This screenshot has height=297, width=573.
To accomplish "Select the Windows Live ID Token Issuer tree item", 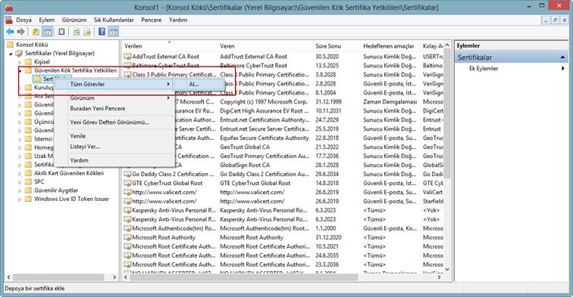I will pyautogui.click(x=71, y=199).
